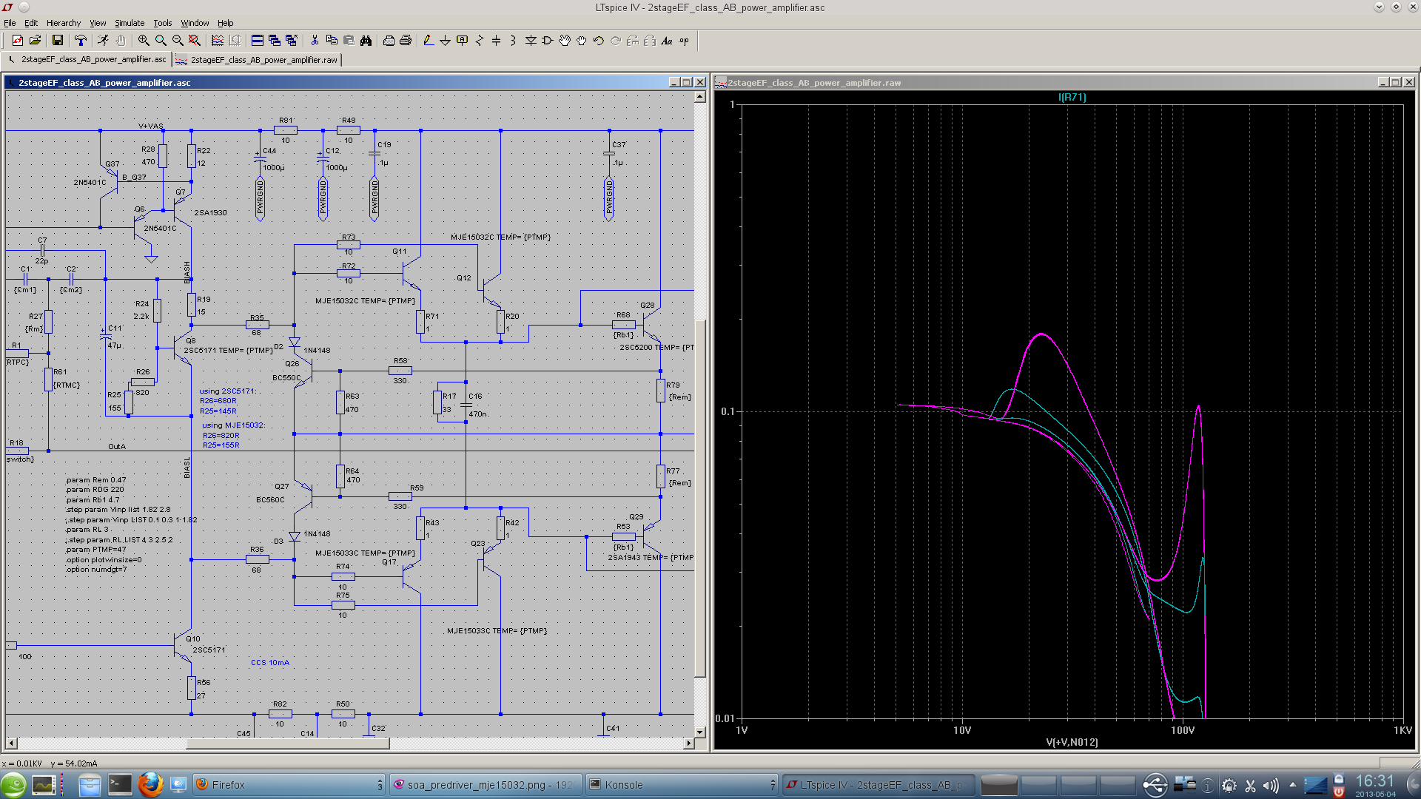The image size is (1421, 799).
Task: Place an Inductor from the toolbar
Action: 513,41
